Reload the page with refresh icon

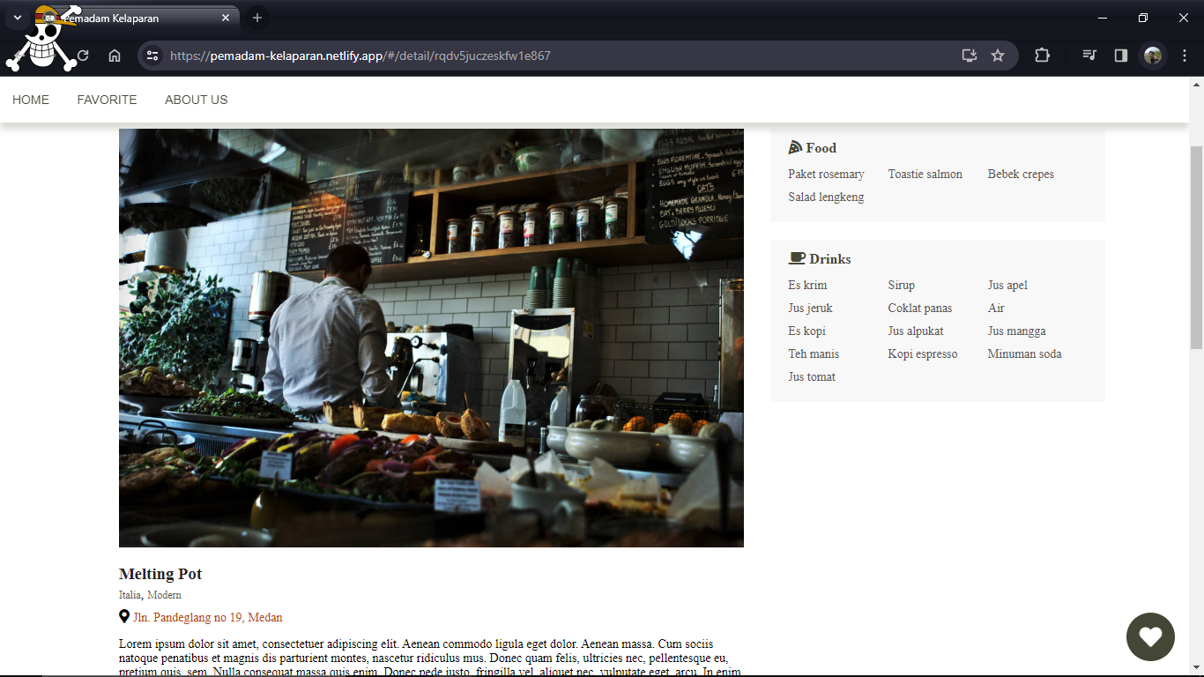coord(83,56)
